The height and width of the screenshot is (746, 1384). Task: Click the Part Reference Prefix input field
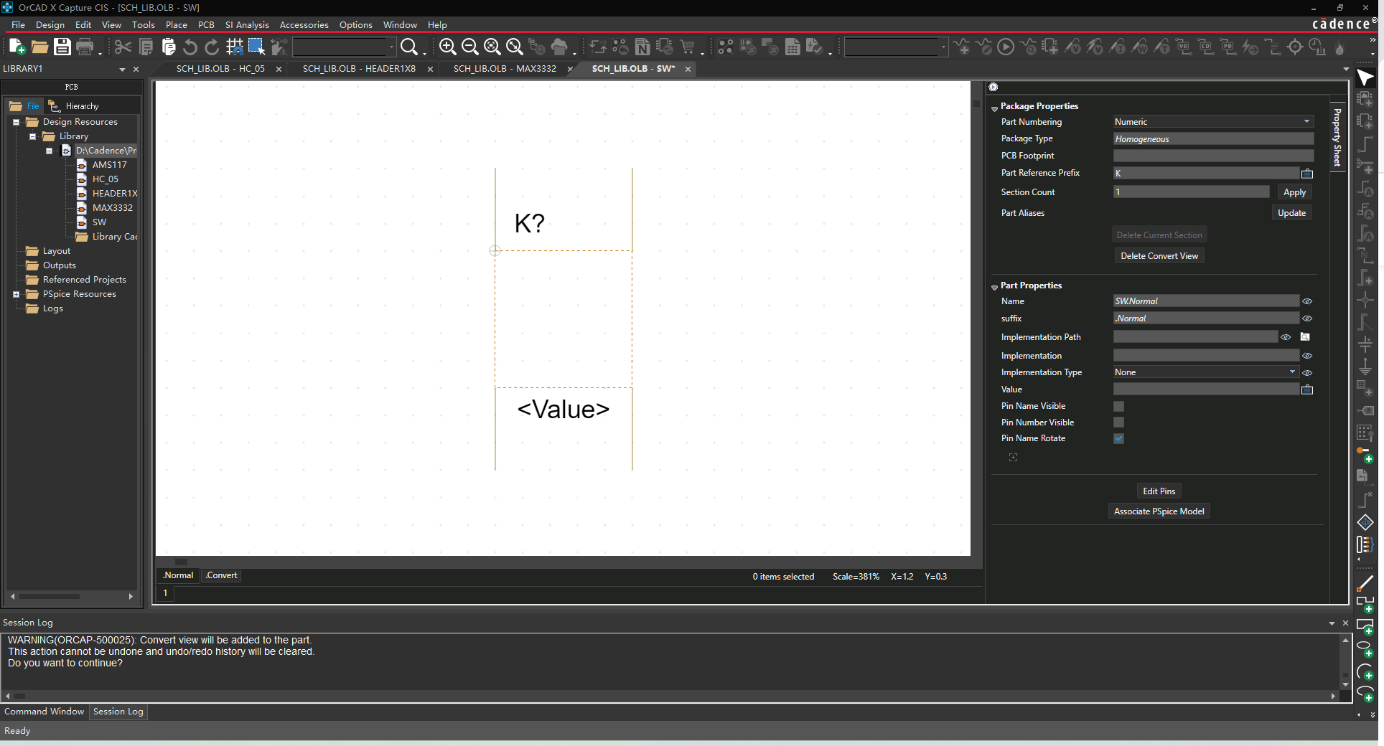pos(1206,173)
